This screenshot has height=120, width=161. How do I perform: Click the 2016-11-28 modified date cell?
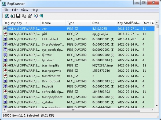click(x=128, y=39)
